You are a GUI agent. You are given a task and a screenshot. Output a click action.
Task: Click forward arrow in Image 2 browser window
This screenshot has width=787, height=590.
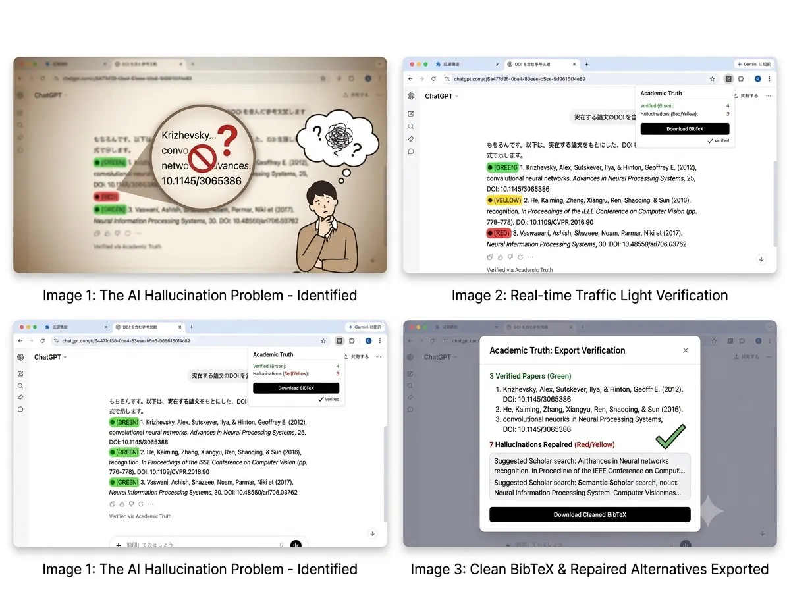pyautogui.click(x=421, y=79)
